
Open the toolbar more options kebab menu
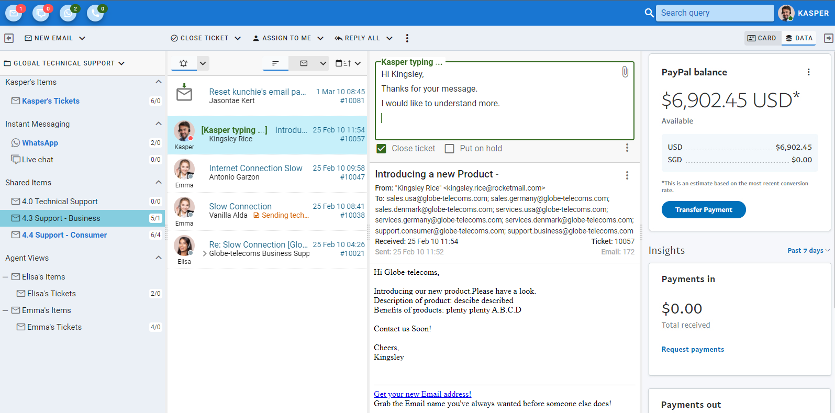point(407,38)
